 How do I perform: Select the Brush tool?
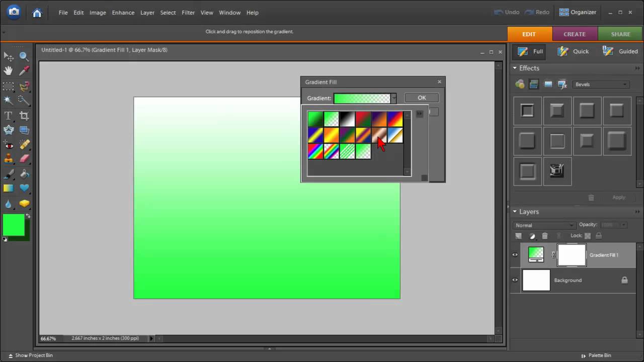(9, 174)
